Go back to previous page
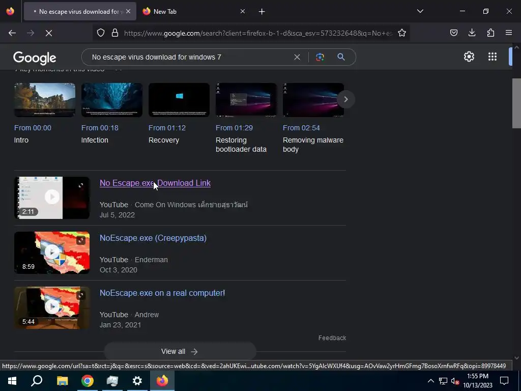 click(12, 33)
